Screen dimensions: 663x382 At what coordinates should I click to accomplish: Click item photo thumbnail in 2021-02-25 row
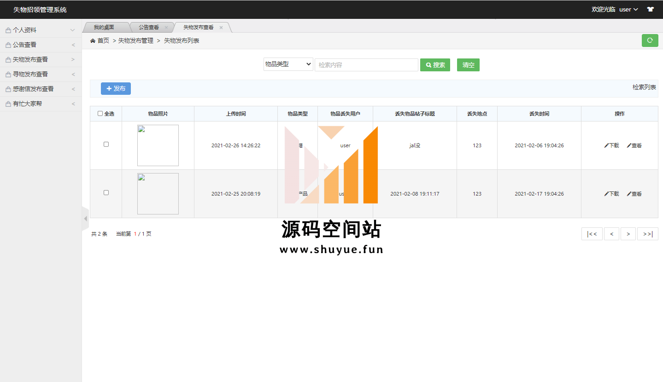click(158, 194)
